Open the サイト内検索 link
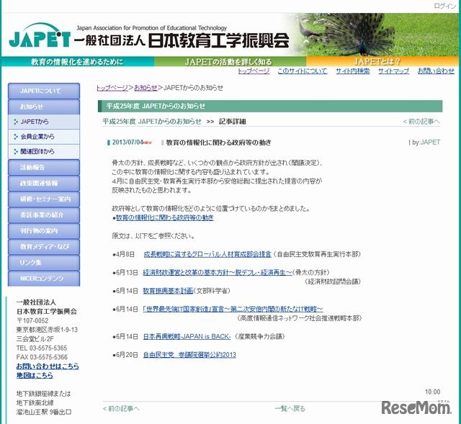Image resolution: width=461 pixels, height=424 pixels. point(352,71)
